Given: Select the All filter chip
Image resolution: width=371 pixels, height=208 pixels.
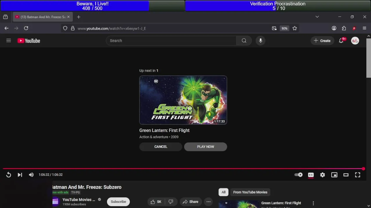Looking at the screenshot, I should (x=223, y=192).
